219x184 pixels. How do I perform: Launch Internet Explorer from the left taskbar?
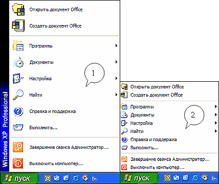(x=76, y=178)
